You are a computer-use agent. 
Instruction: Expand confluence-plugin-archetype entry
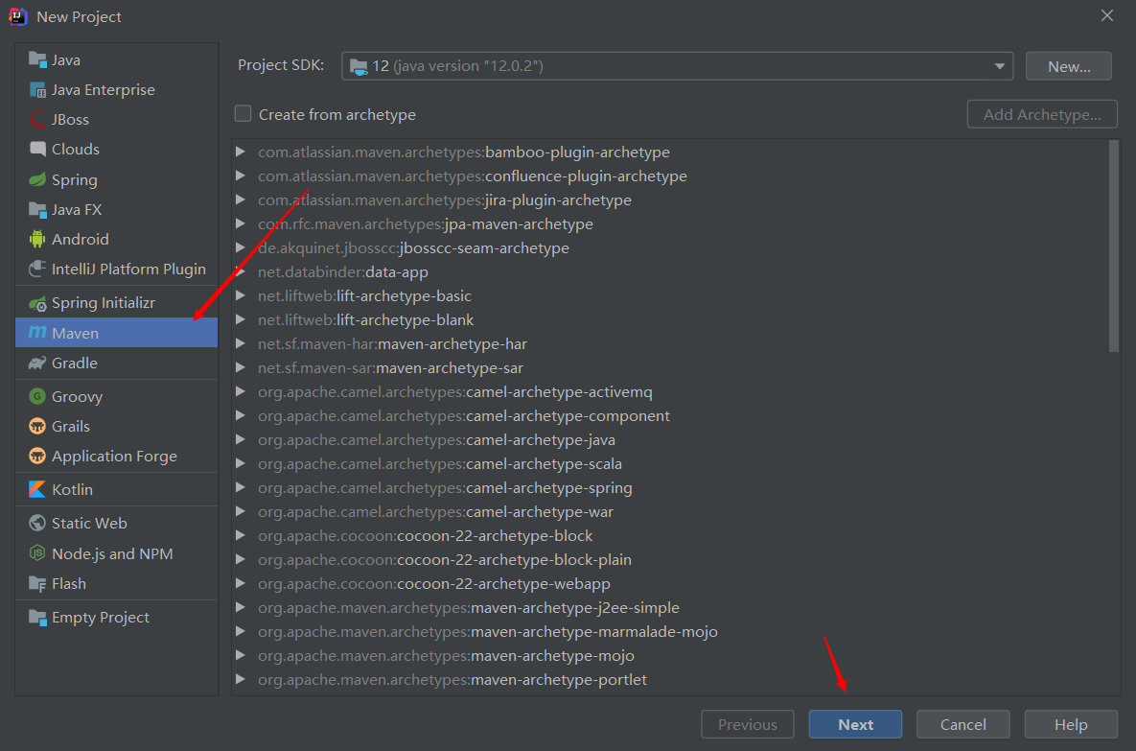(241, 176)
